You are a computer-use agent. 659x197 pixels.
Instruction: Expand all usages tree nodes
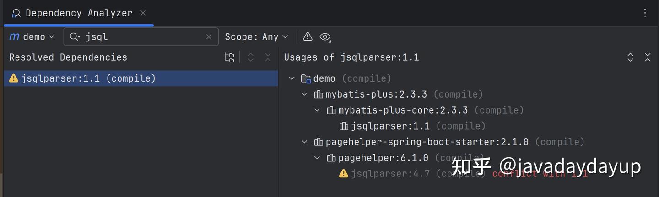click(x=630, y=57)
